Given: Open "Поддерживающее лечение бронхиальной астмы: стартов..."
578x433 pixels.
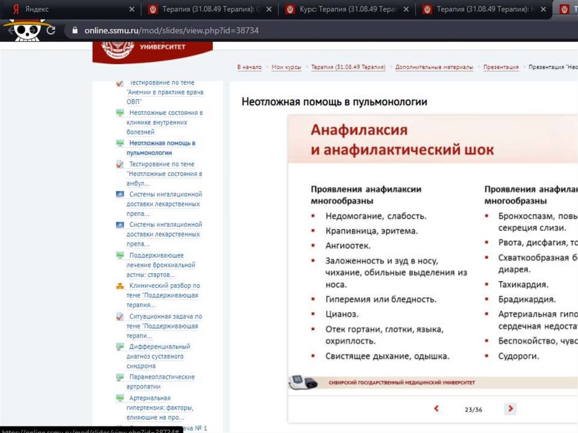Looking at the screenshot, I should [x=161, y=265].
